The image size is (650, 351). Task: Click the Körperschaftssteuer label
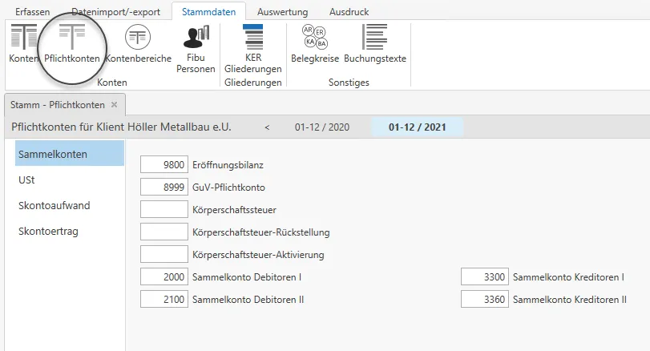pyautogui.click(x=234, y=210)
